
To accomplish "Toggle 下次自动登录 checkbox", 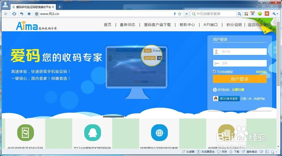I will pyautogui.click(x=214, y=71).
